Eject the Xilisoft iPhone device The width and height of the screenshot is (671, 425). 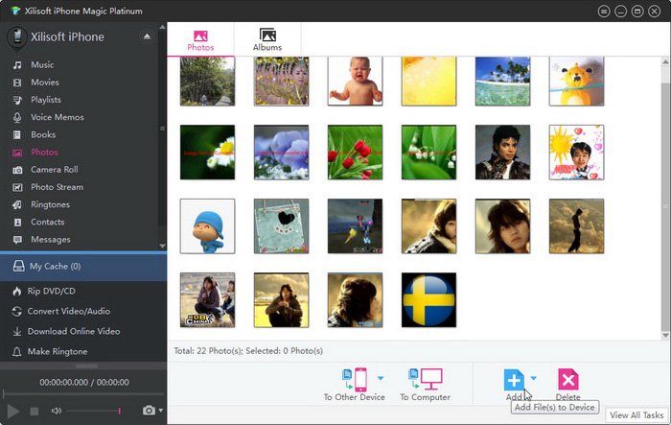click(147, 36)
